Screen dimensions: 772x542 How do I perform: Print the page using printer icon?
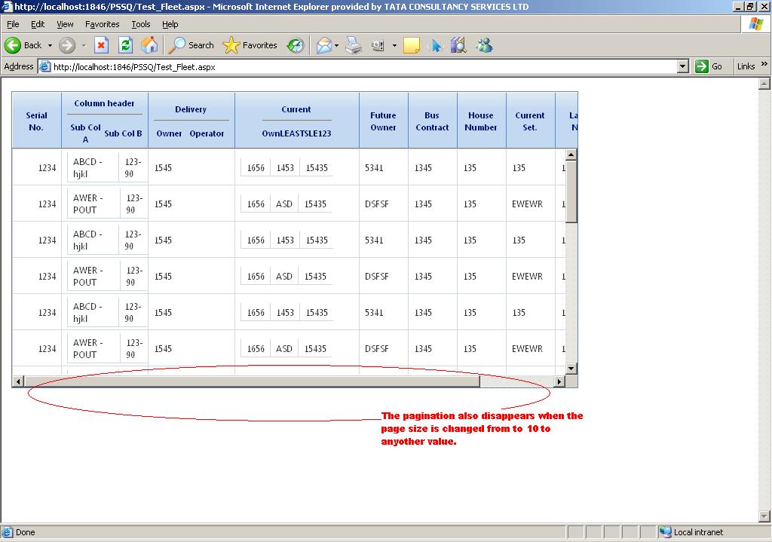click(x=354, y=45)
